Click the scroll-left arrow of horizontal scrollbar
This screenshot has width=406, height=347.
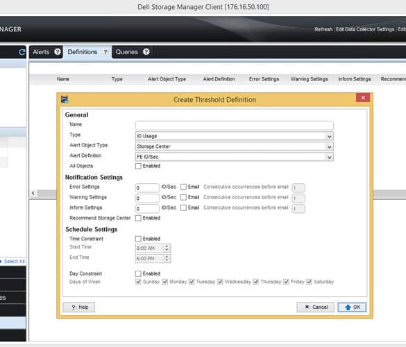tap(33, 193)
